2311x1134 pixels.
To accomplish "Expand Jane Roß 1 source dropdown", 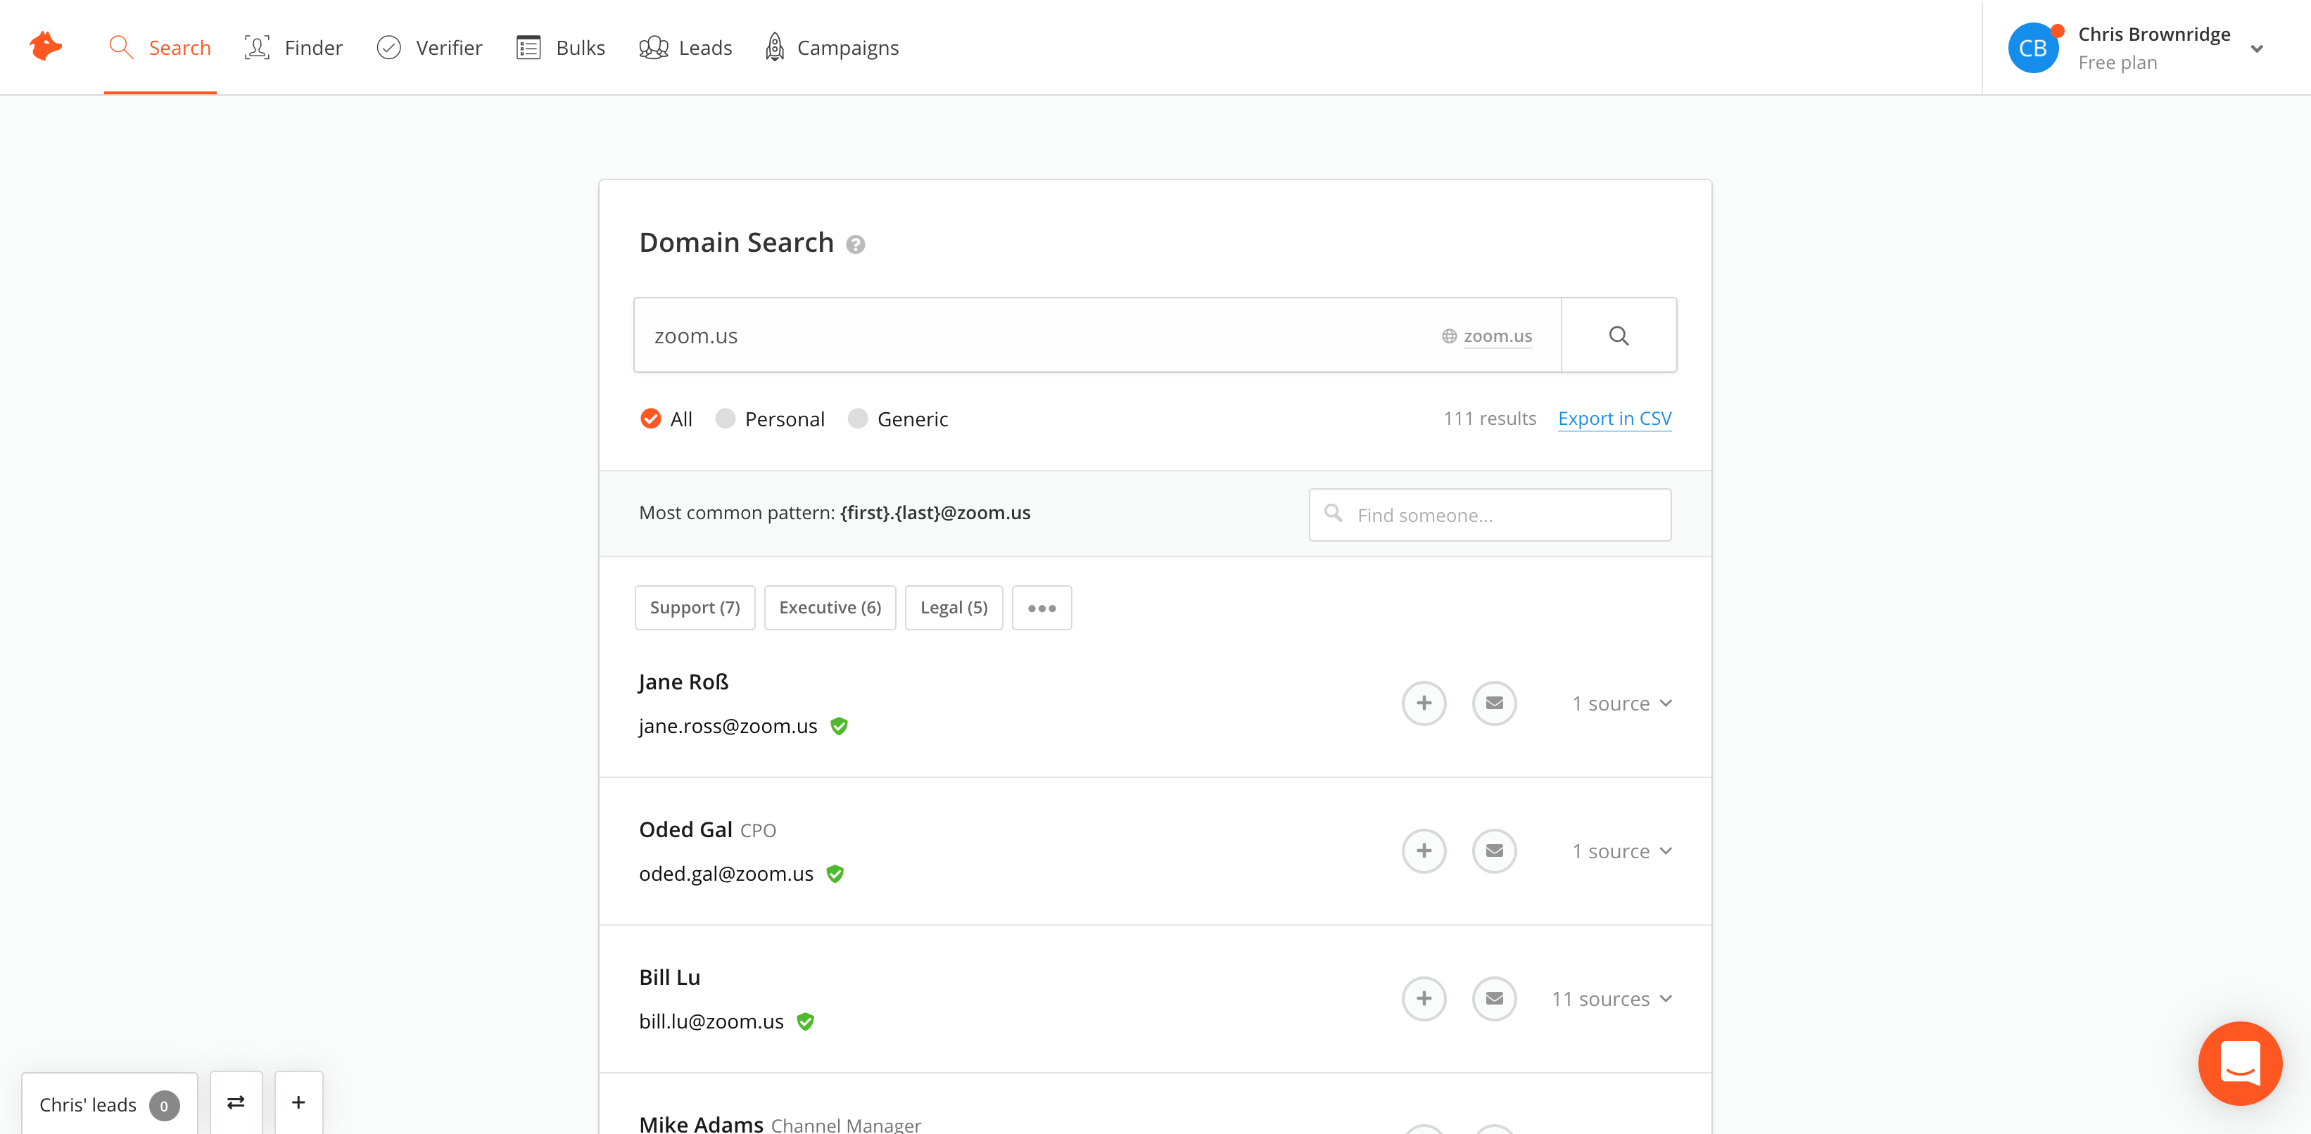I will (1622, 703).
